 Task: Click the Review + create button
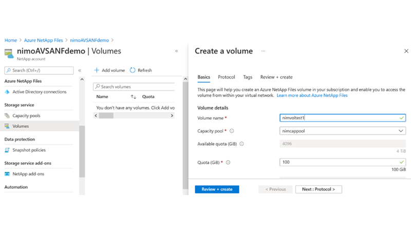(217, 189)
